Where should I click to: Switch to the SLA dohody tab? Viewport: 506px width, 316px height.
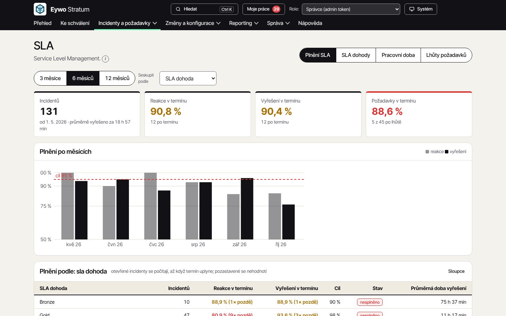tap(356, 55)
